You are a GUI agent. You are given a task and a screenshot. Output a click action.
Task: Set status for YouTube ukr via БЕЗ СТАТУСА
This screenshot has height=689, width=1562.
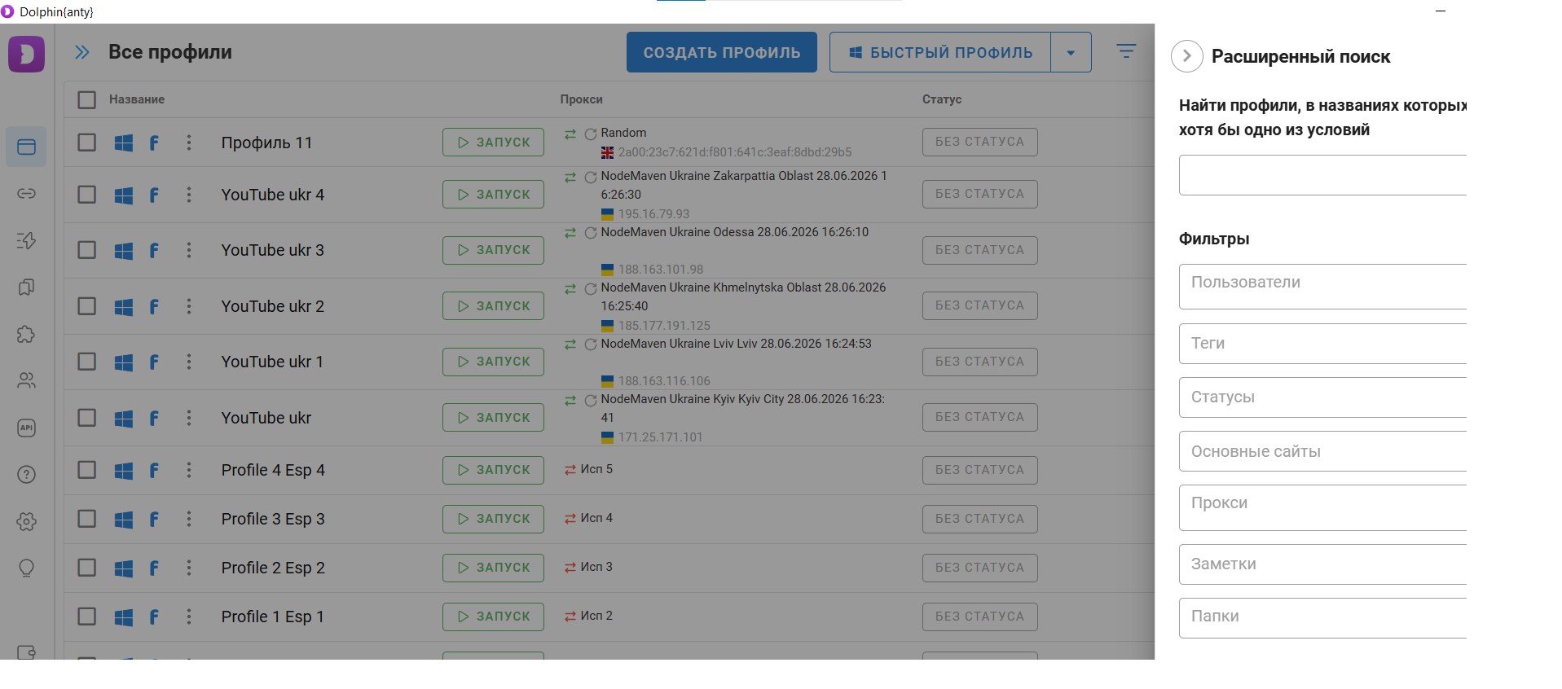980,417
